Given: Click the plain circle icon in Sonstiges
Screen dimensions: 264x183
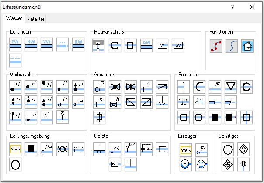Looking at the screenshot, I should (x=228, y=149).
